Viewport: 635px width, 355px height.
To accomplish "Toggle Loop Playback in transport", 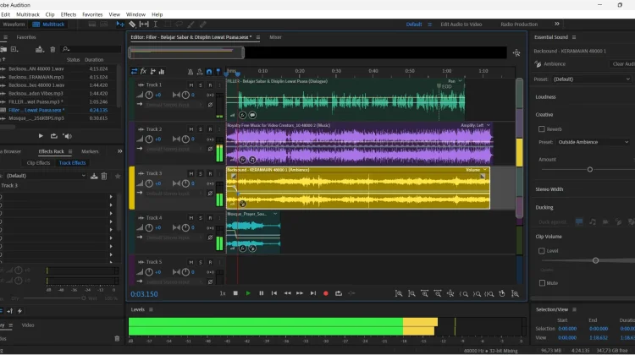I will 339,293.
